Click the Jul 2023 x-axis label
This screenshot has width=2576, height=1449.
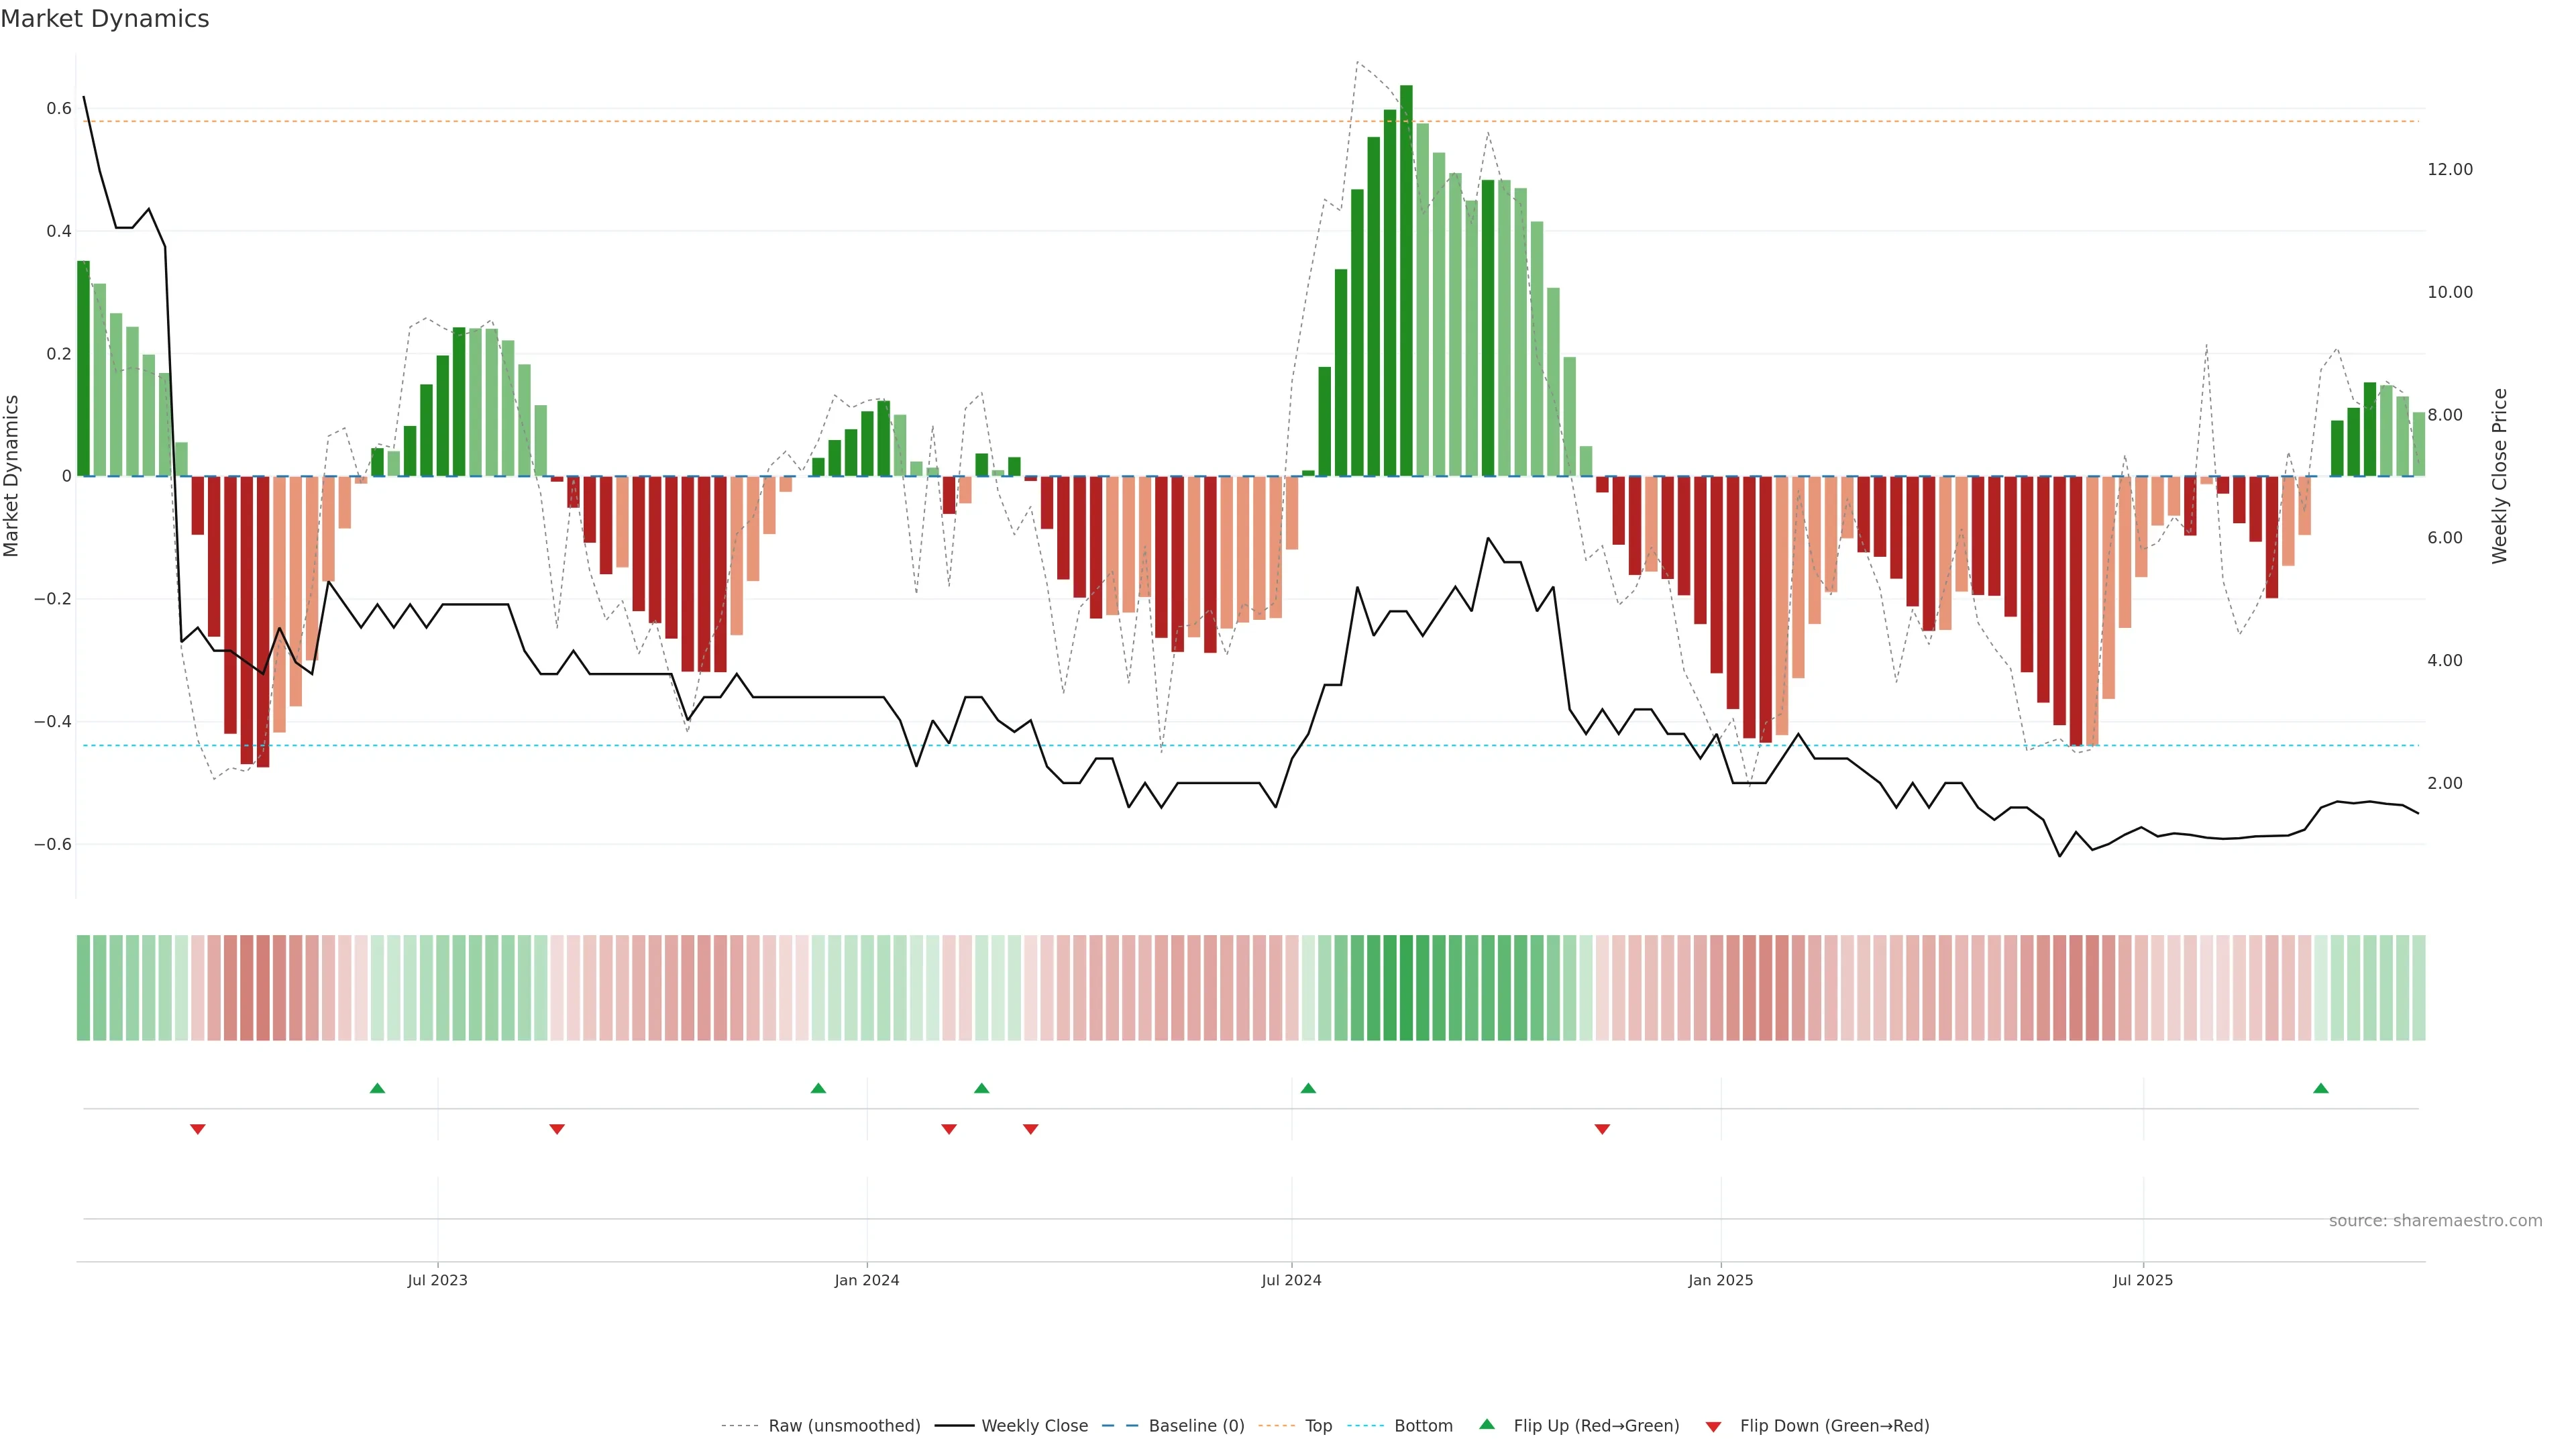tap(437, 1280)
